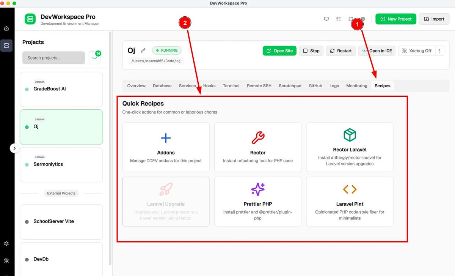Screen dimensions: 455x276
Task: Click the External Projects section label
Action: (x=61, y=193)
